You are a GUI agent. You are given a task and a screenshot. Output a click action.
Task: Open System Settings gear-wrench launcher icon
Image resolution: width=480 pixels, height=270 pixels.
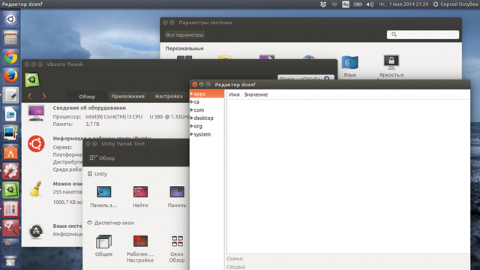click(x=10, y=171)
